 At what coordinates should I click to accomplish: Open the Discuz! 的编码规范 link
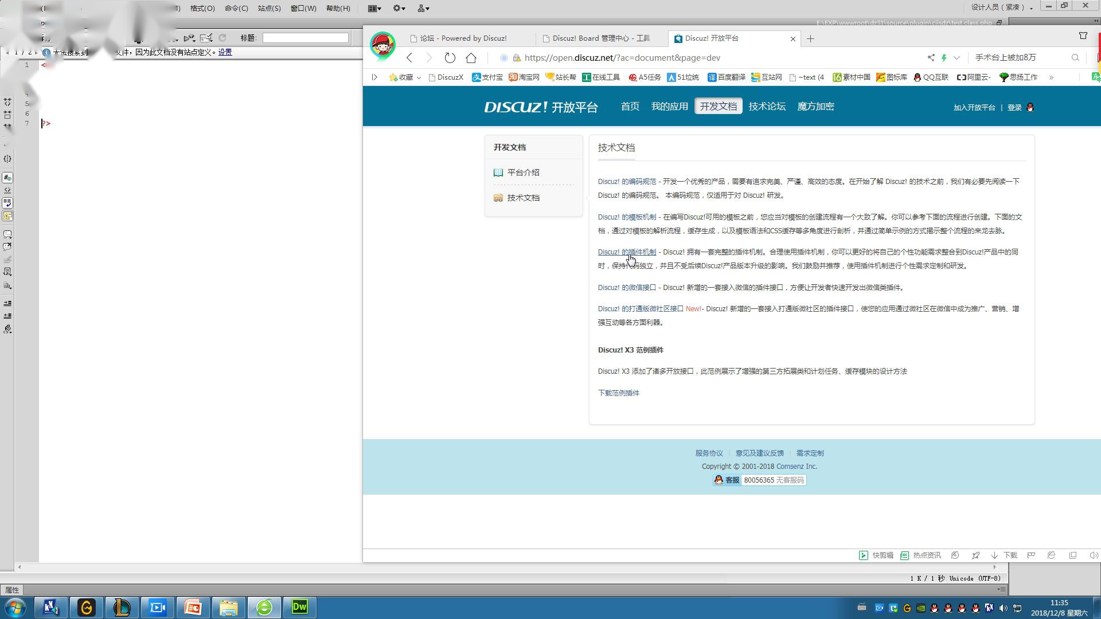pos(627,182)
